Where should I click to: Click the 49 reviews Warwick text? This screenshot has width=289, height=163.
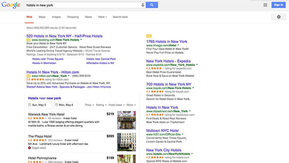tap(54, 118)
